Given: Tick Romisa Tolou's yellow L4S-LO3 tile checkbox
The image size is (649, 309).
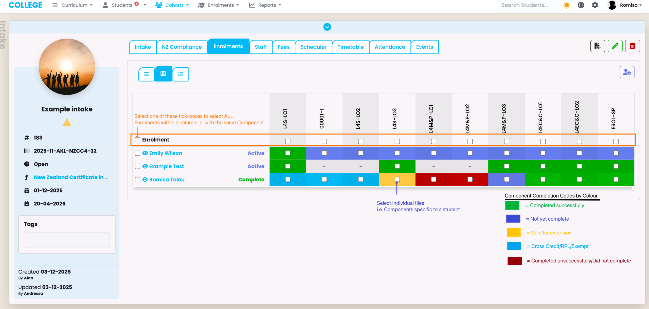Looking at the screenshot, I should pyautogui.click(x=397, y=179).
